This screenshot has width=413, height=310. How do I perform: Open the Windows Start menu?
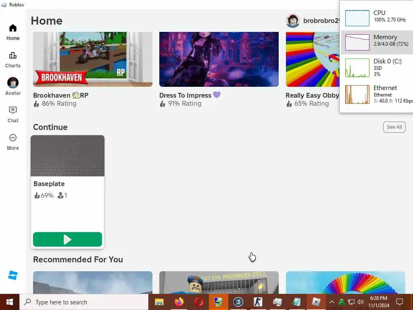pyautogui.click(x=10, y=302)
